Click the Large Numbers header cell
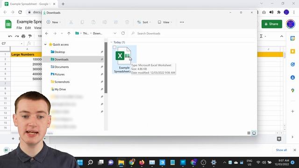 tap(26, 55)
